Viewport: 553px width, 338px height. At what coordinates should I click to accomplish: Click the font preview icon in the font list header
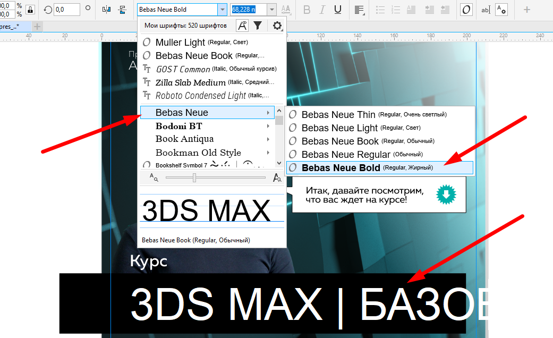(242, 26)
